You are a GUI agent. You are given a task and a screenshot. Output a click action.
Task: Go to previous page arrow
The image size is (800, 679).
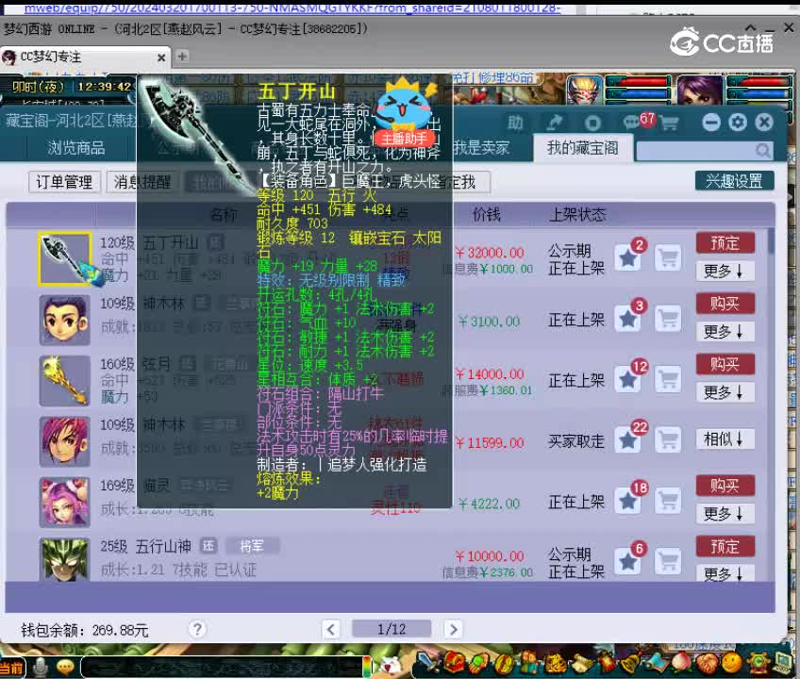[x=331, y=629]
